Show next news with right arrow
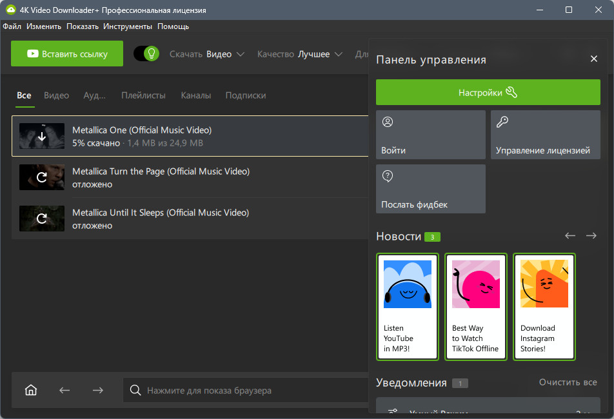Viewport: 614px width, 419px height. coord(591,235)
